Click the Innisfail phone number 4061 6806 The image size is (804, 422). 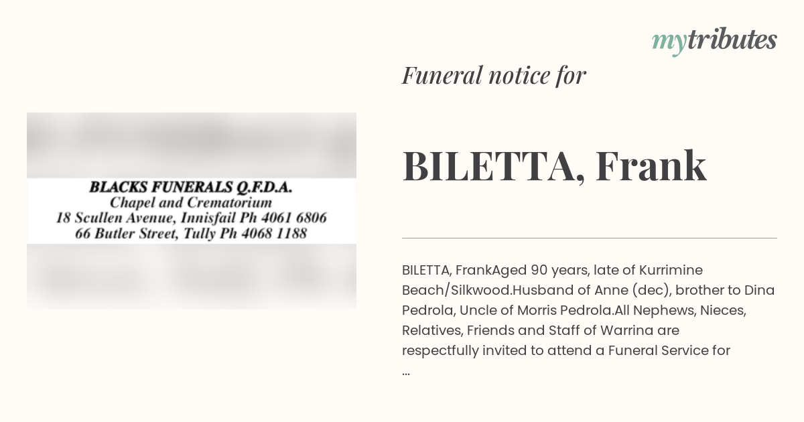[x=299, y=218]
